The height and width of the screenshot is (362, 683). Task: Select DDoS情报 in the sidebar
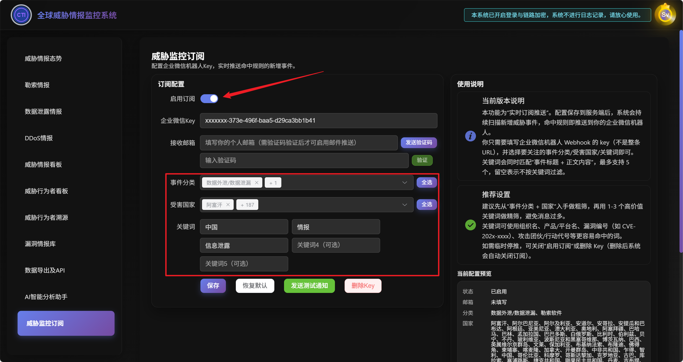(39, 138)
